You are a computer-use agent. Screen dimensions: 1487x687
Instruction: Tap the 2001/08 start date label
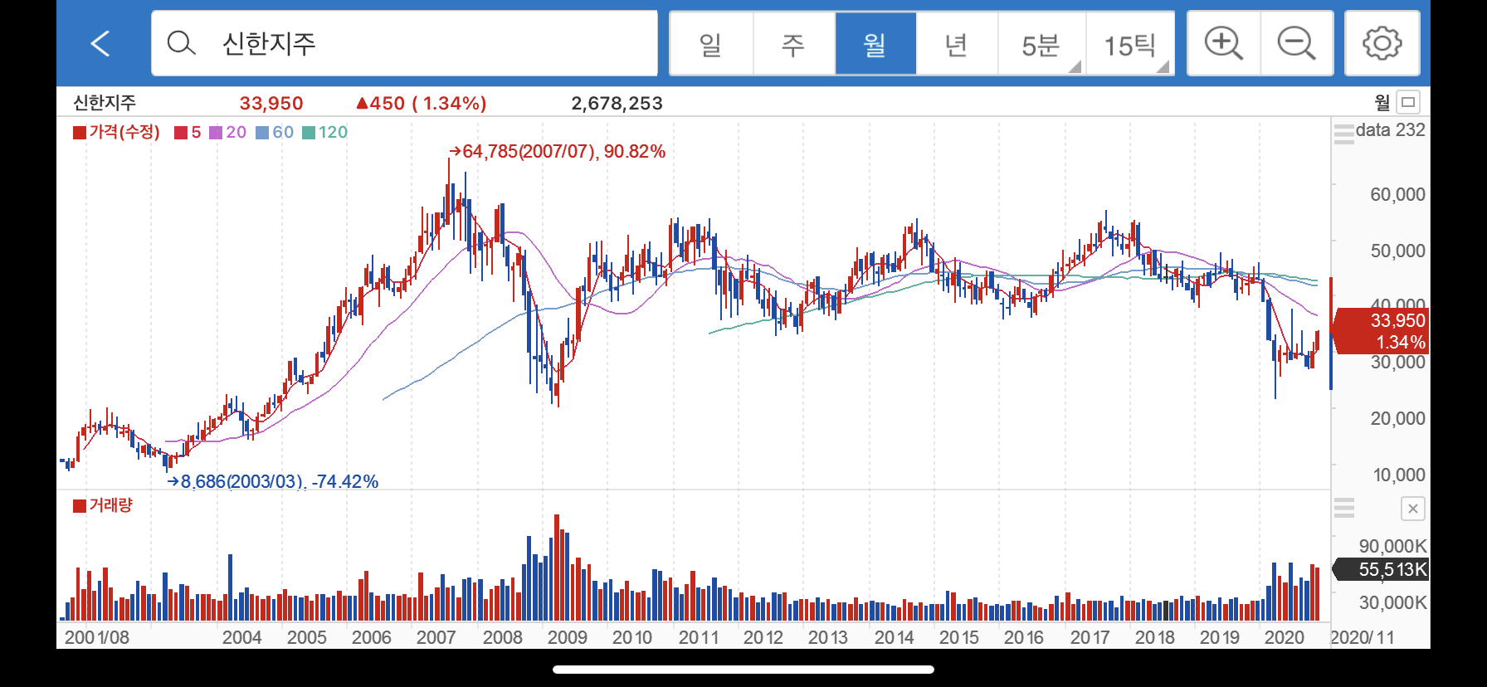coord(97,637)
